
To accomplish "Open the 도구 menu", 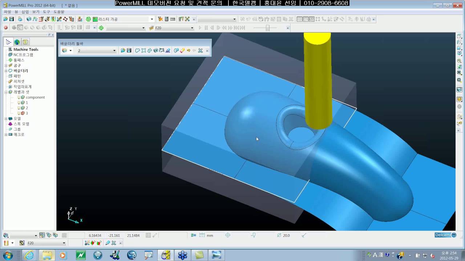I will point(46,12).
